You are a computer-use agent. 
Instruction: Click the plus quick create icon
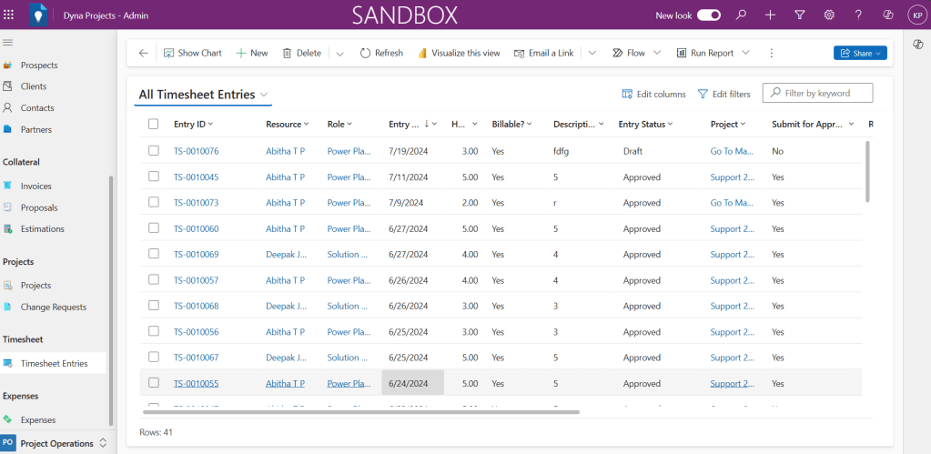pyautogui.click(x=770, y=15)
